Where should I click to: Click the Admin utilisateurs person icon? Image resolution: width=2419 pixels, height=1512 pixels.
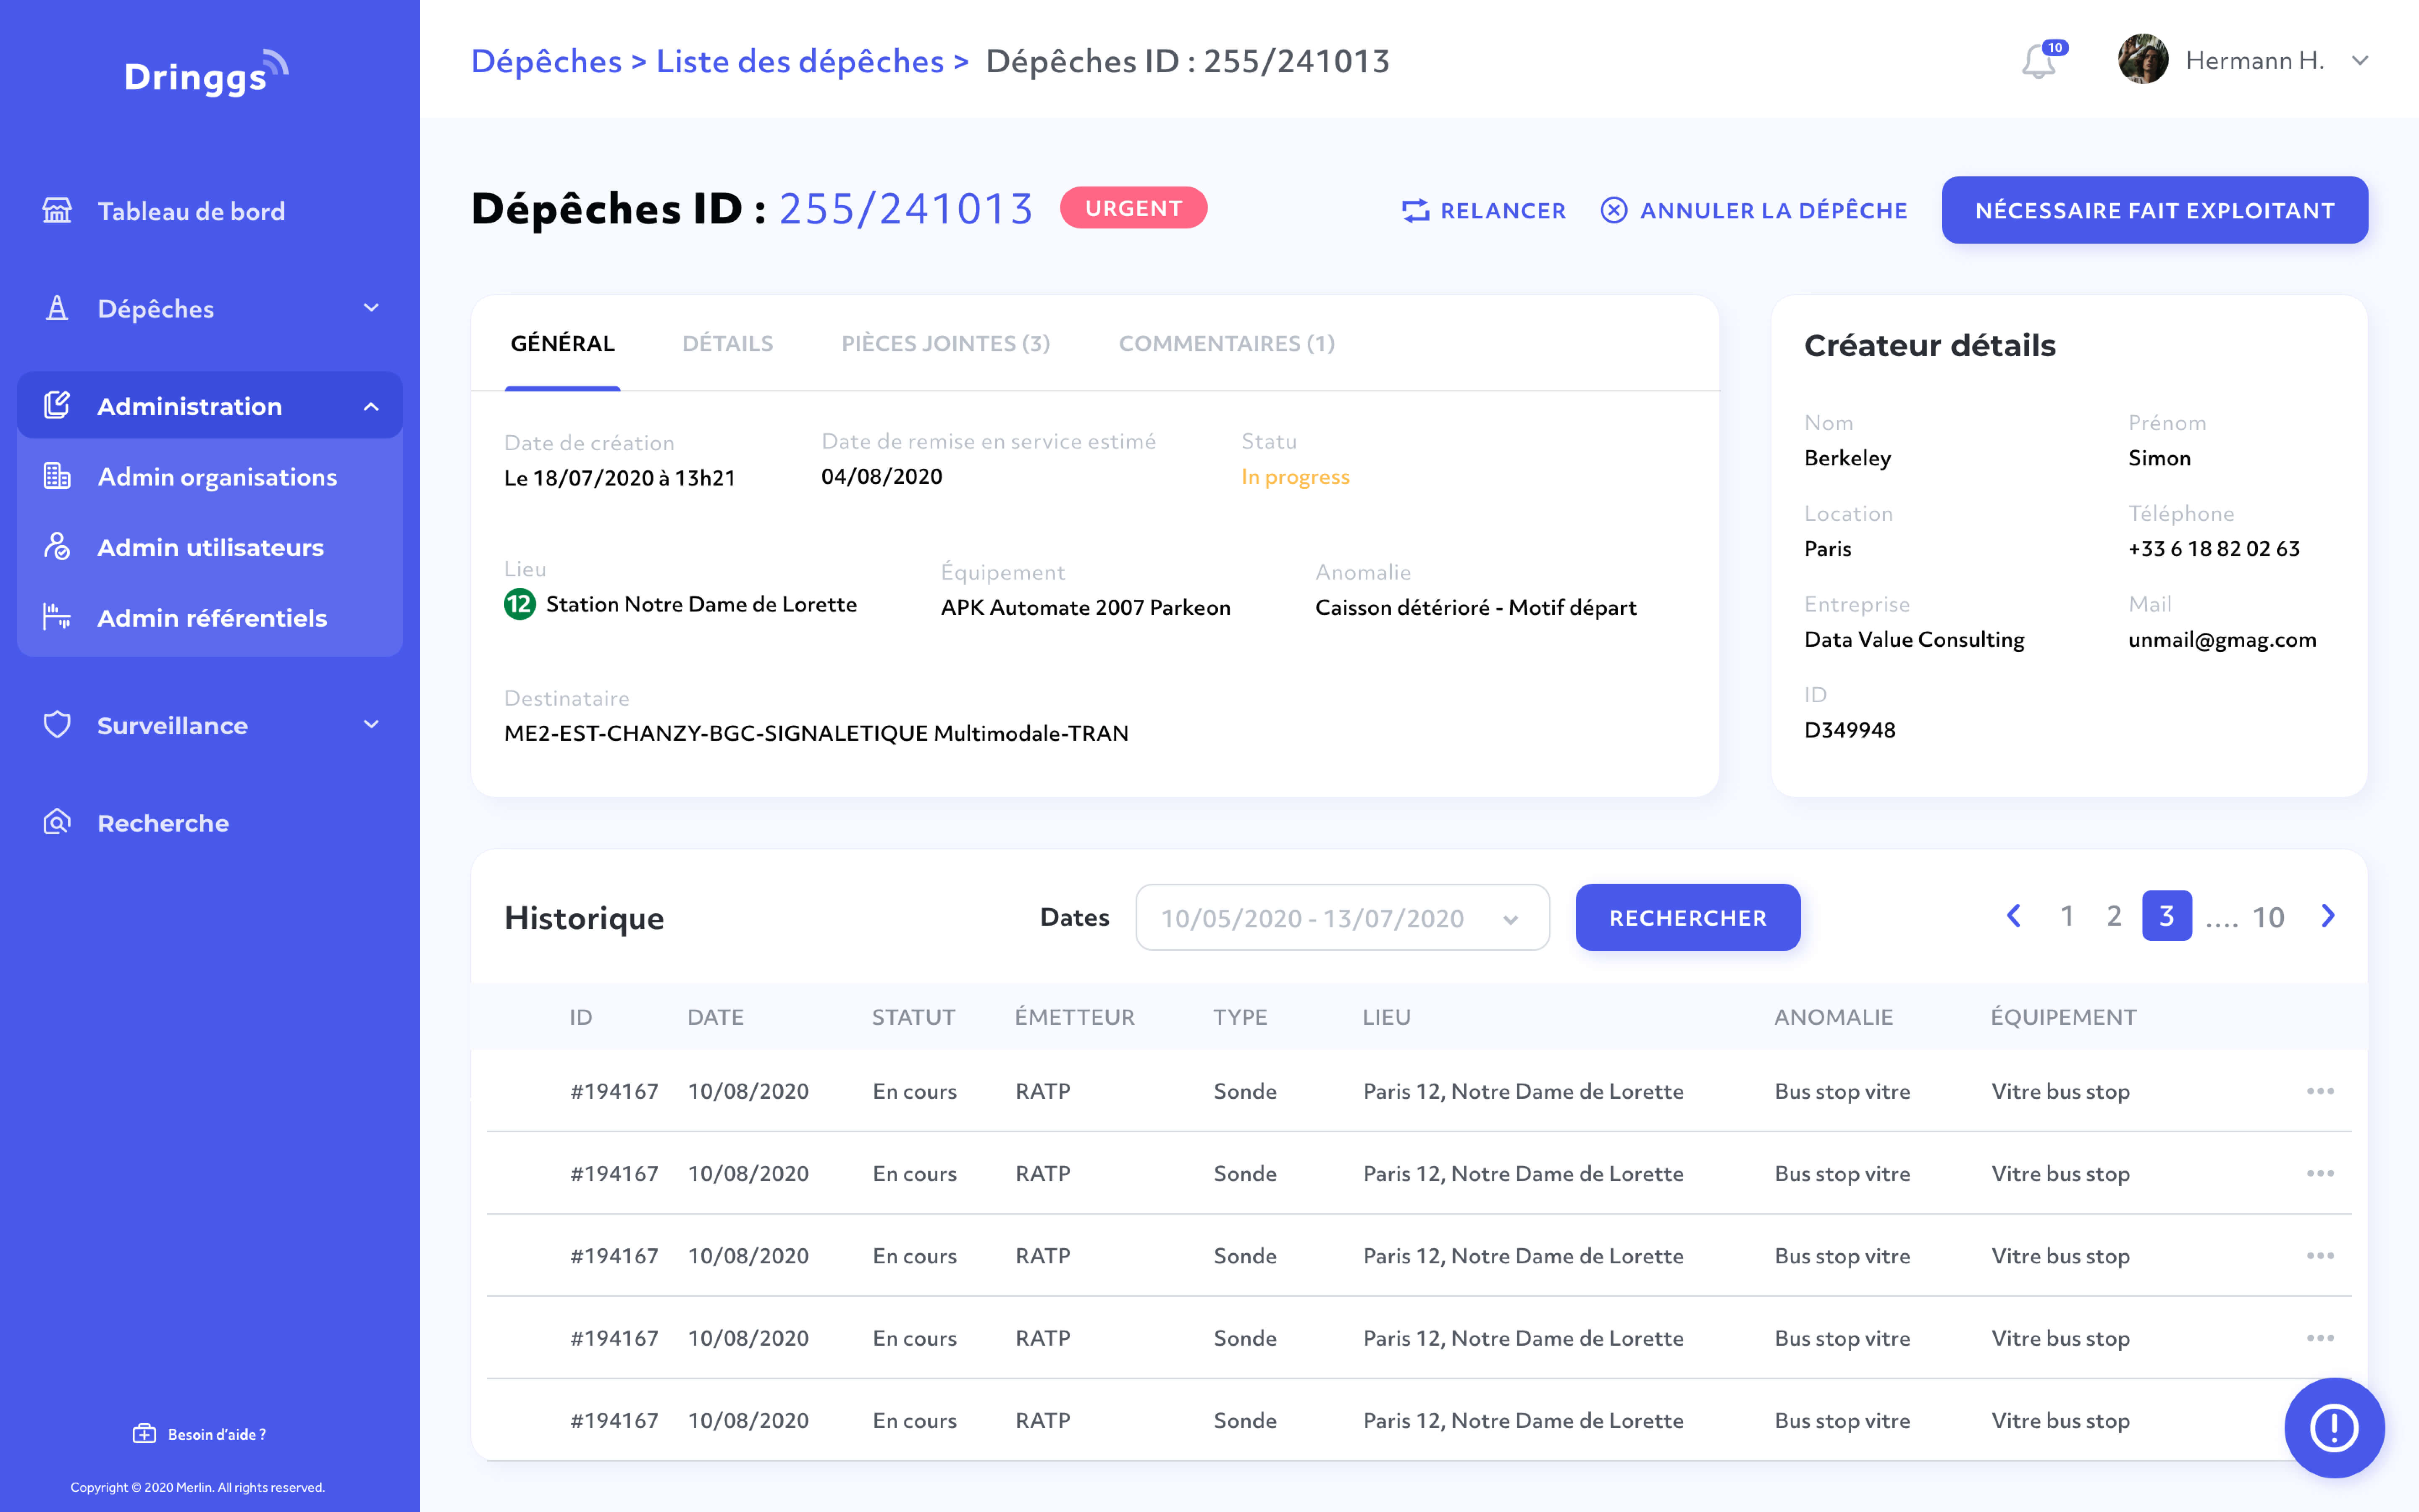point(57,546)
